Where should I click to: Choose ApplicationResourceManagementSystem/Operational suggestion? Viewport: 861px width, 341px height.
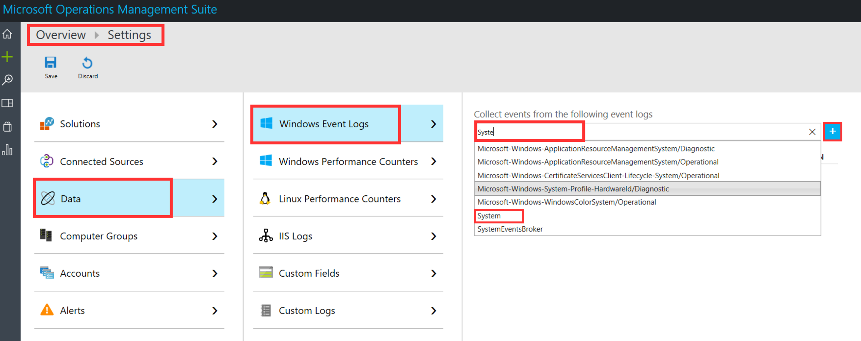point(647,162)
